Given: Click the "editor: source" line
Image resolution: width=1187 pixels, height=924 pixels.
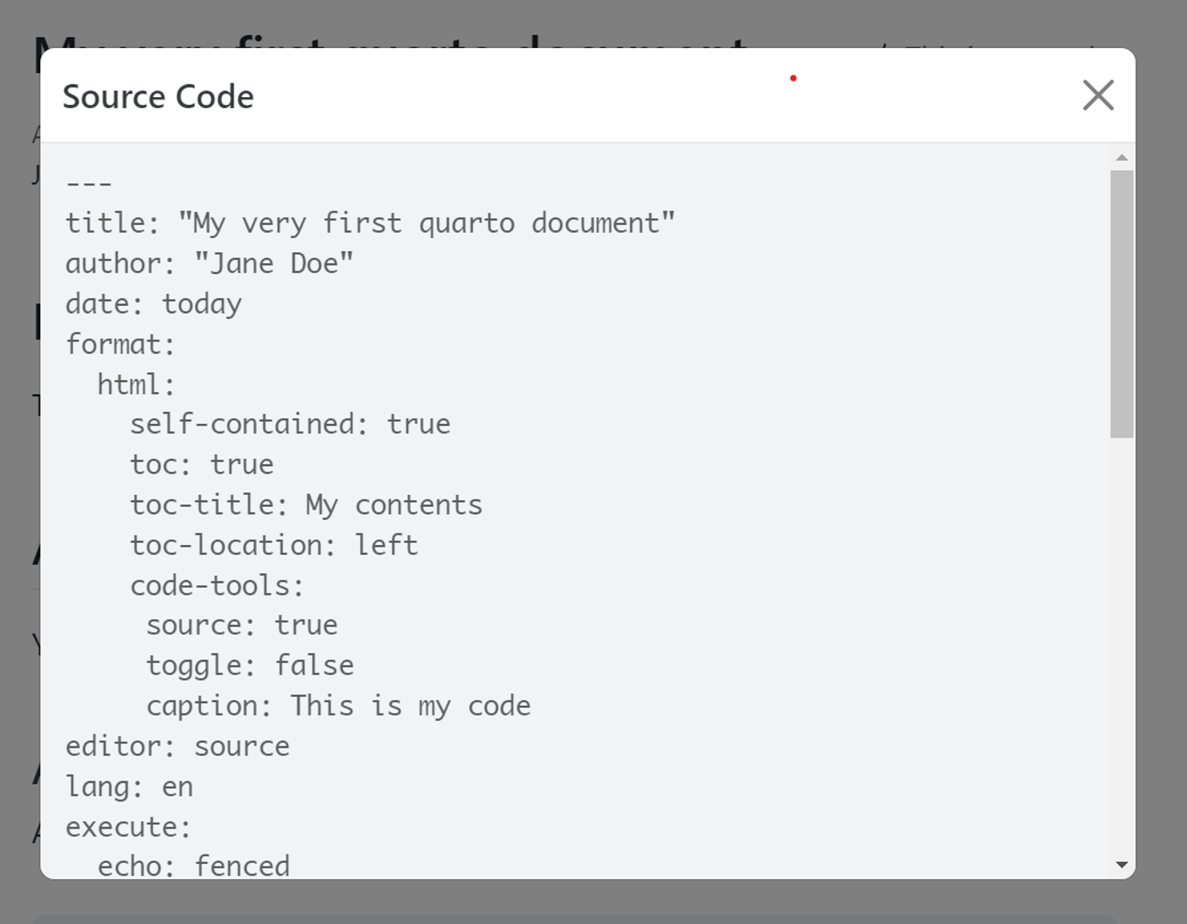Looking at the screenshot, I should pyautogui.click(x=178, y=746).
